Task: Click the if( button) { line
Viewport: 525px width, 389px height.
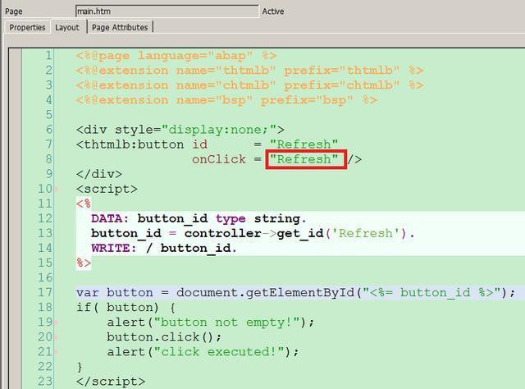Action: [x=126, y=307]
